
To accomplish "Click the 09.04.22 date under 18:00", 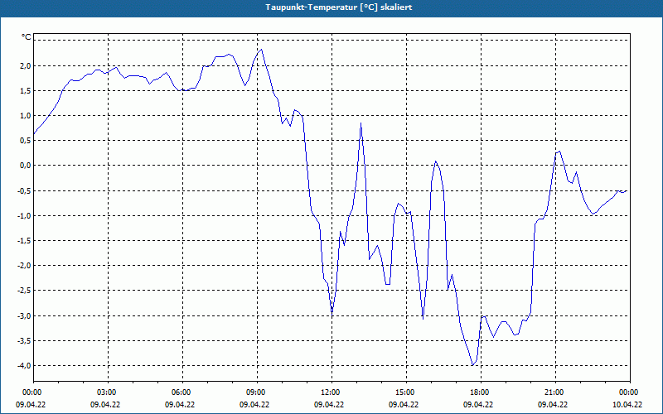I will 478,404.
